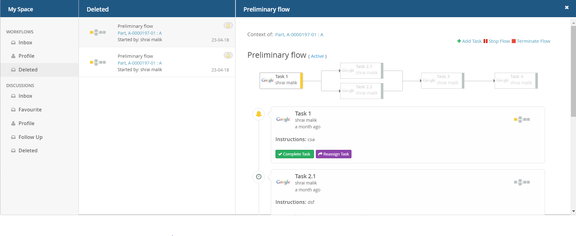Click the clock marker beside Task 2.1
The height and width of the screenshot is (236, 576).
259,177
